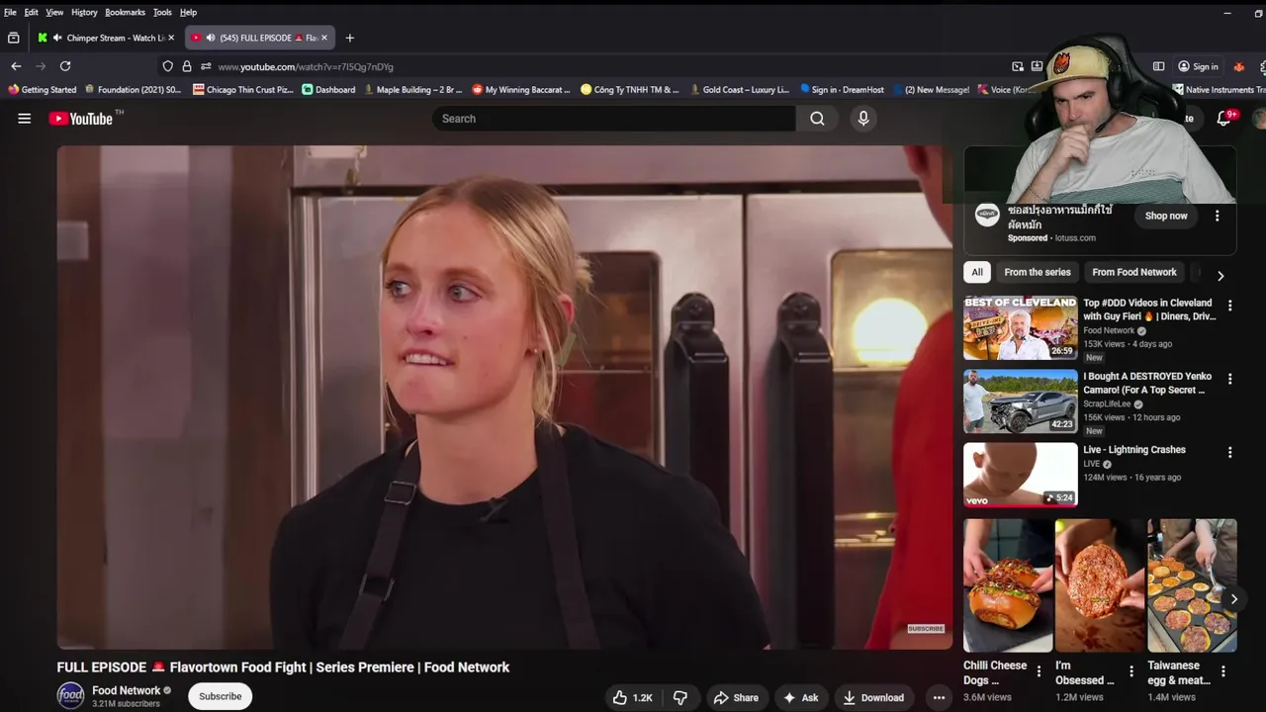Open the Dashboard bookmark
The height and width of the screenshot is (712, 1266).
[x=328, y=89]
